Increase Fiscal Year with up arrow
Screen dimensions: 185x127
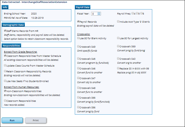[x=99, y=13]
